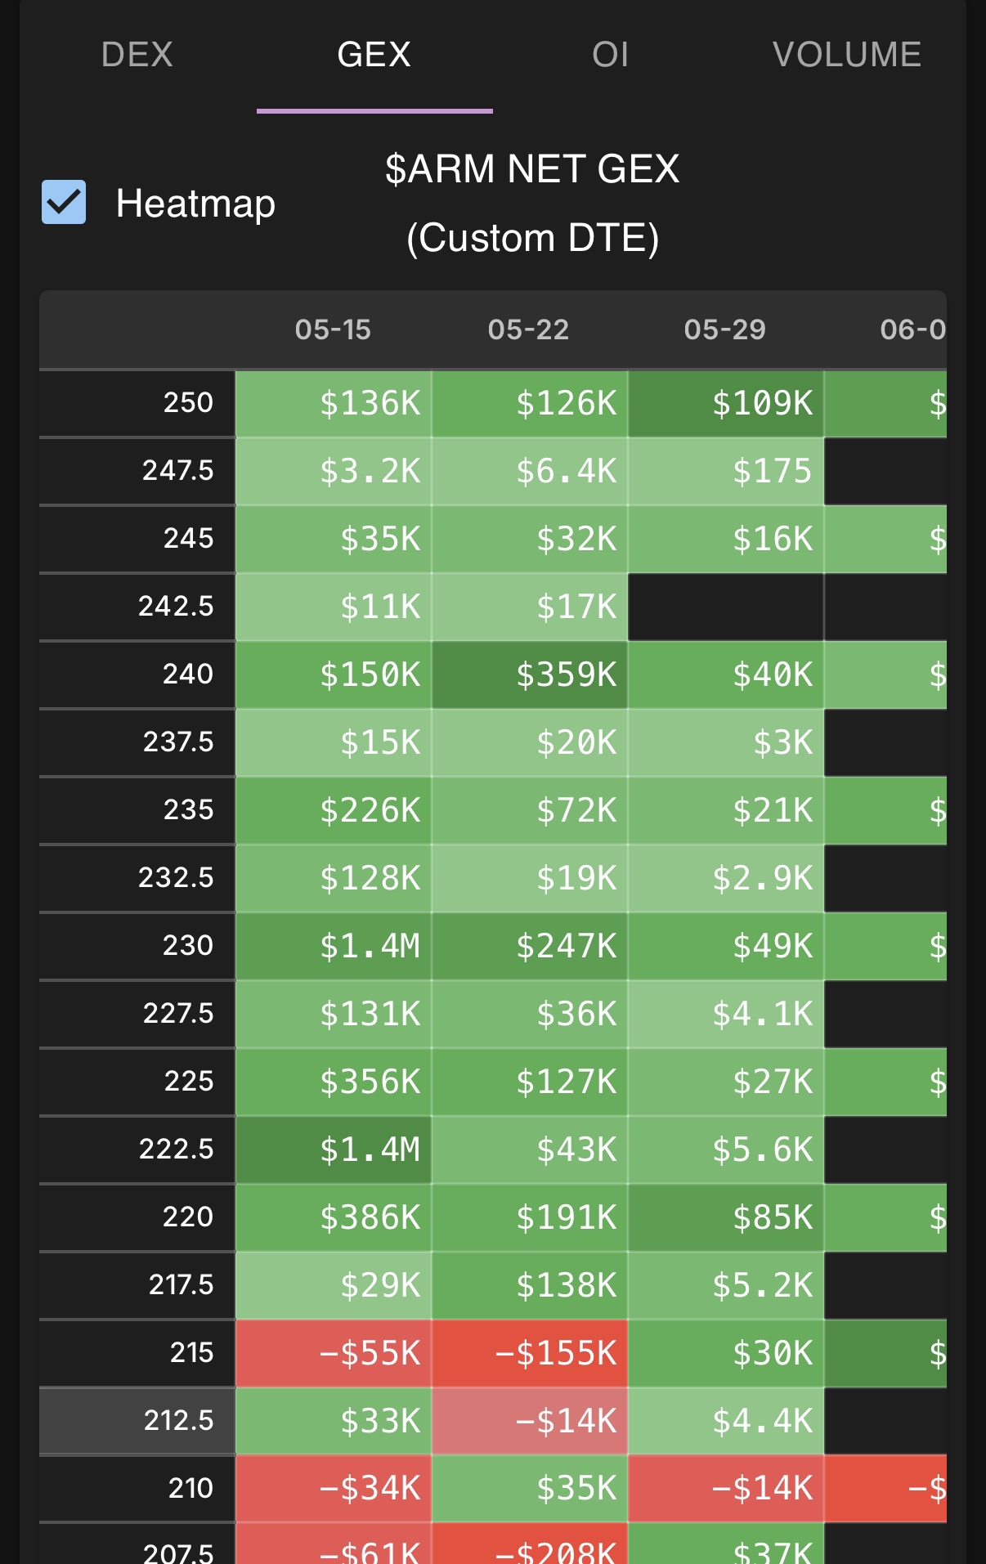
Task: Click the $1.4M cell at strike 230
Action: click(x=334, y=946)
